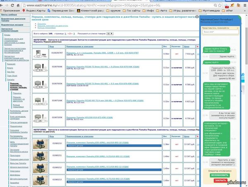Click the name input field in chat
This screenshot has height=187, width=248.
pyautogui.click(x=221, y=32)
